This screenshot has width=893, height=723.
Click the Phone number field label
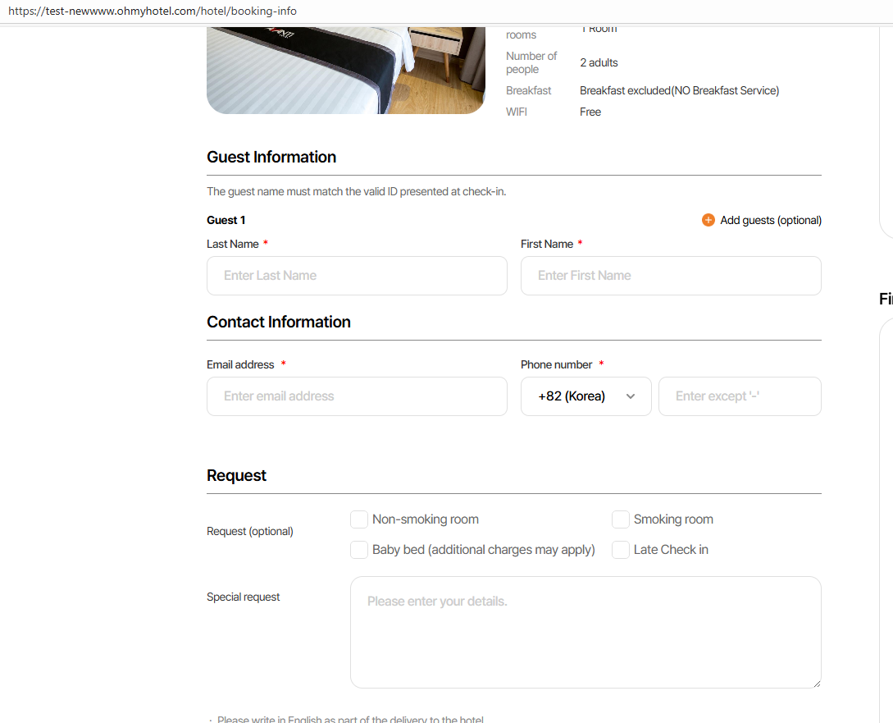(x=556, y=364)
